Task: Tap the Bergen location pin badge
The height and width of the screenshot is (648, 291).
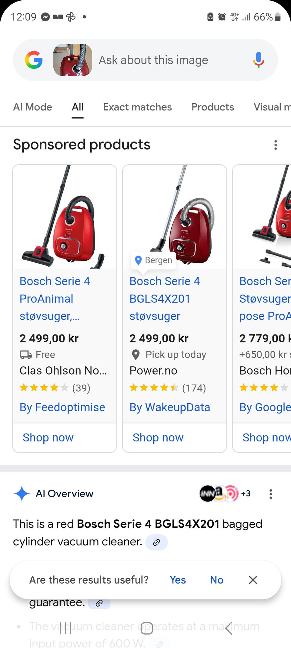Action: point(153,260)
